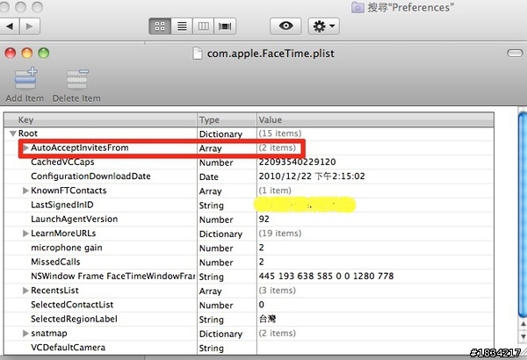This screenshot has height=360, width=527.
Task: Click the date value 2010/12/22
Action: [x=312, y=176]
